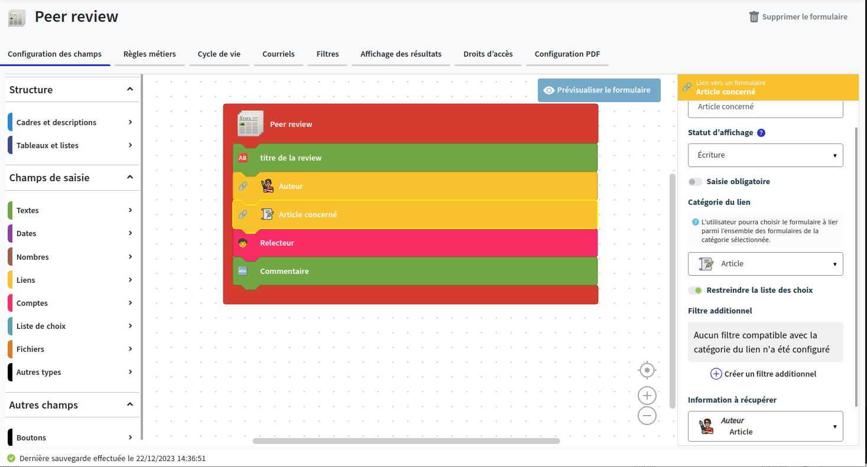Click Créer un filtre additionnel

(764, 374)
